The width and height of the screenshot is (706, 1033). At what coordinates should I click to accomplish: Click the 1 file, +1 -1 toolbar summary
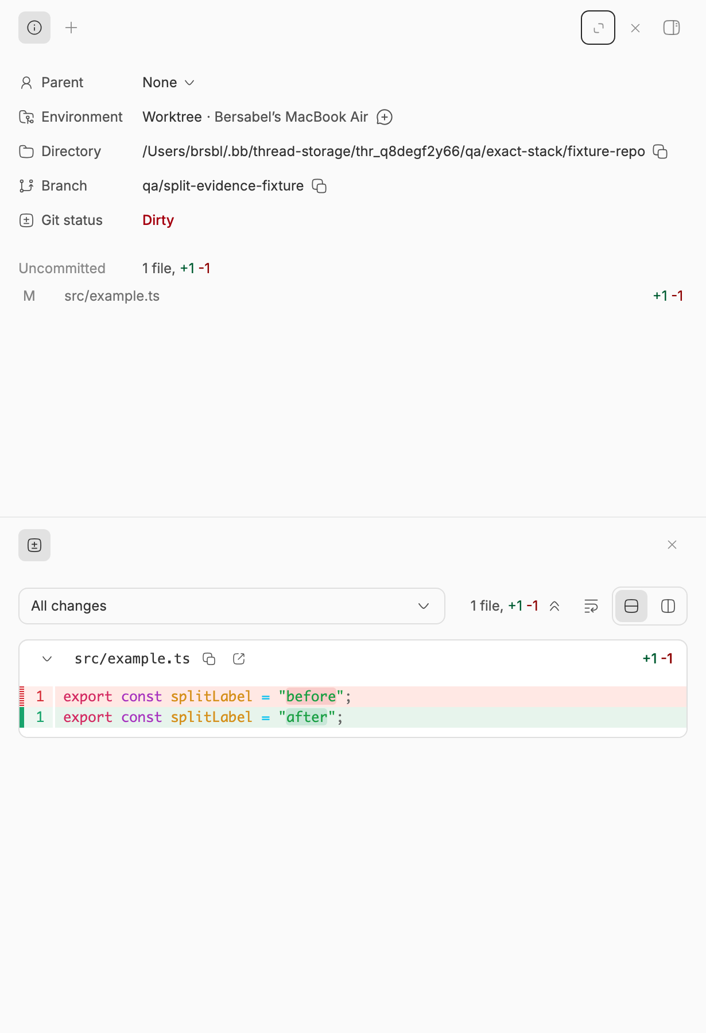(505, 606)
